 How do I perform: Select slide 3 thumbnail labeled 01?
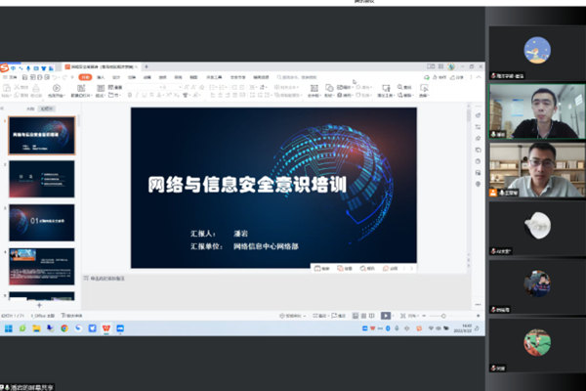click(41, 223)
